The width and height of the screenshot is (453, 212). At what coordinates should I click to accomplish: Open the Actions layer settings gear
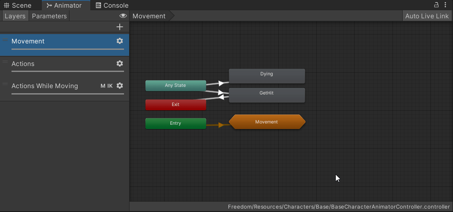[120, 63]
